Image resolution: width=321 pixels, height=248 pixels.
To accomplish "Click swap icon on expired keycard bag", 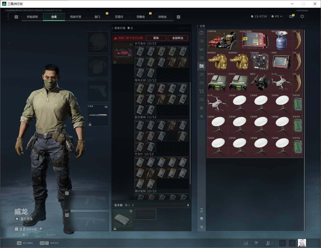I will point(131,44).
